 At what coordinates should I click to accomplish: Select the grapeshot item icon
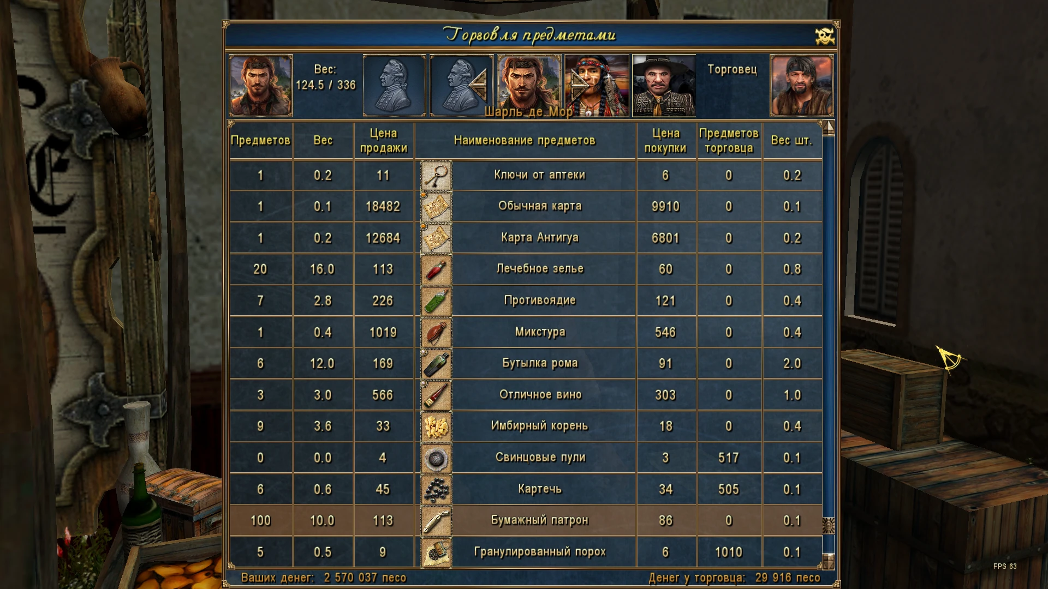(x=436, y=489)
